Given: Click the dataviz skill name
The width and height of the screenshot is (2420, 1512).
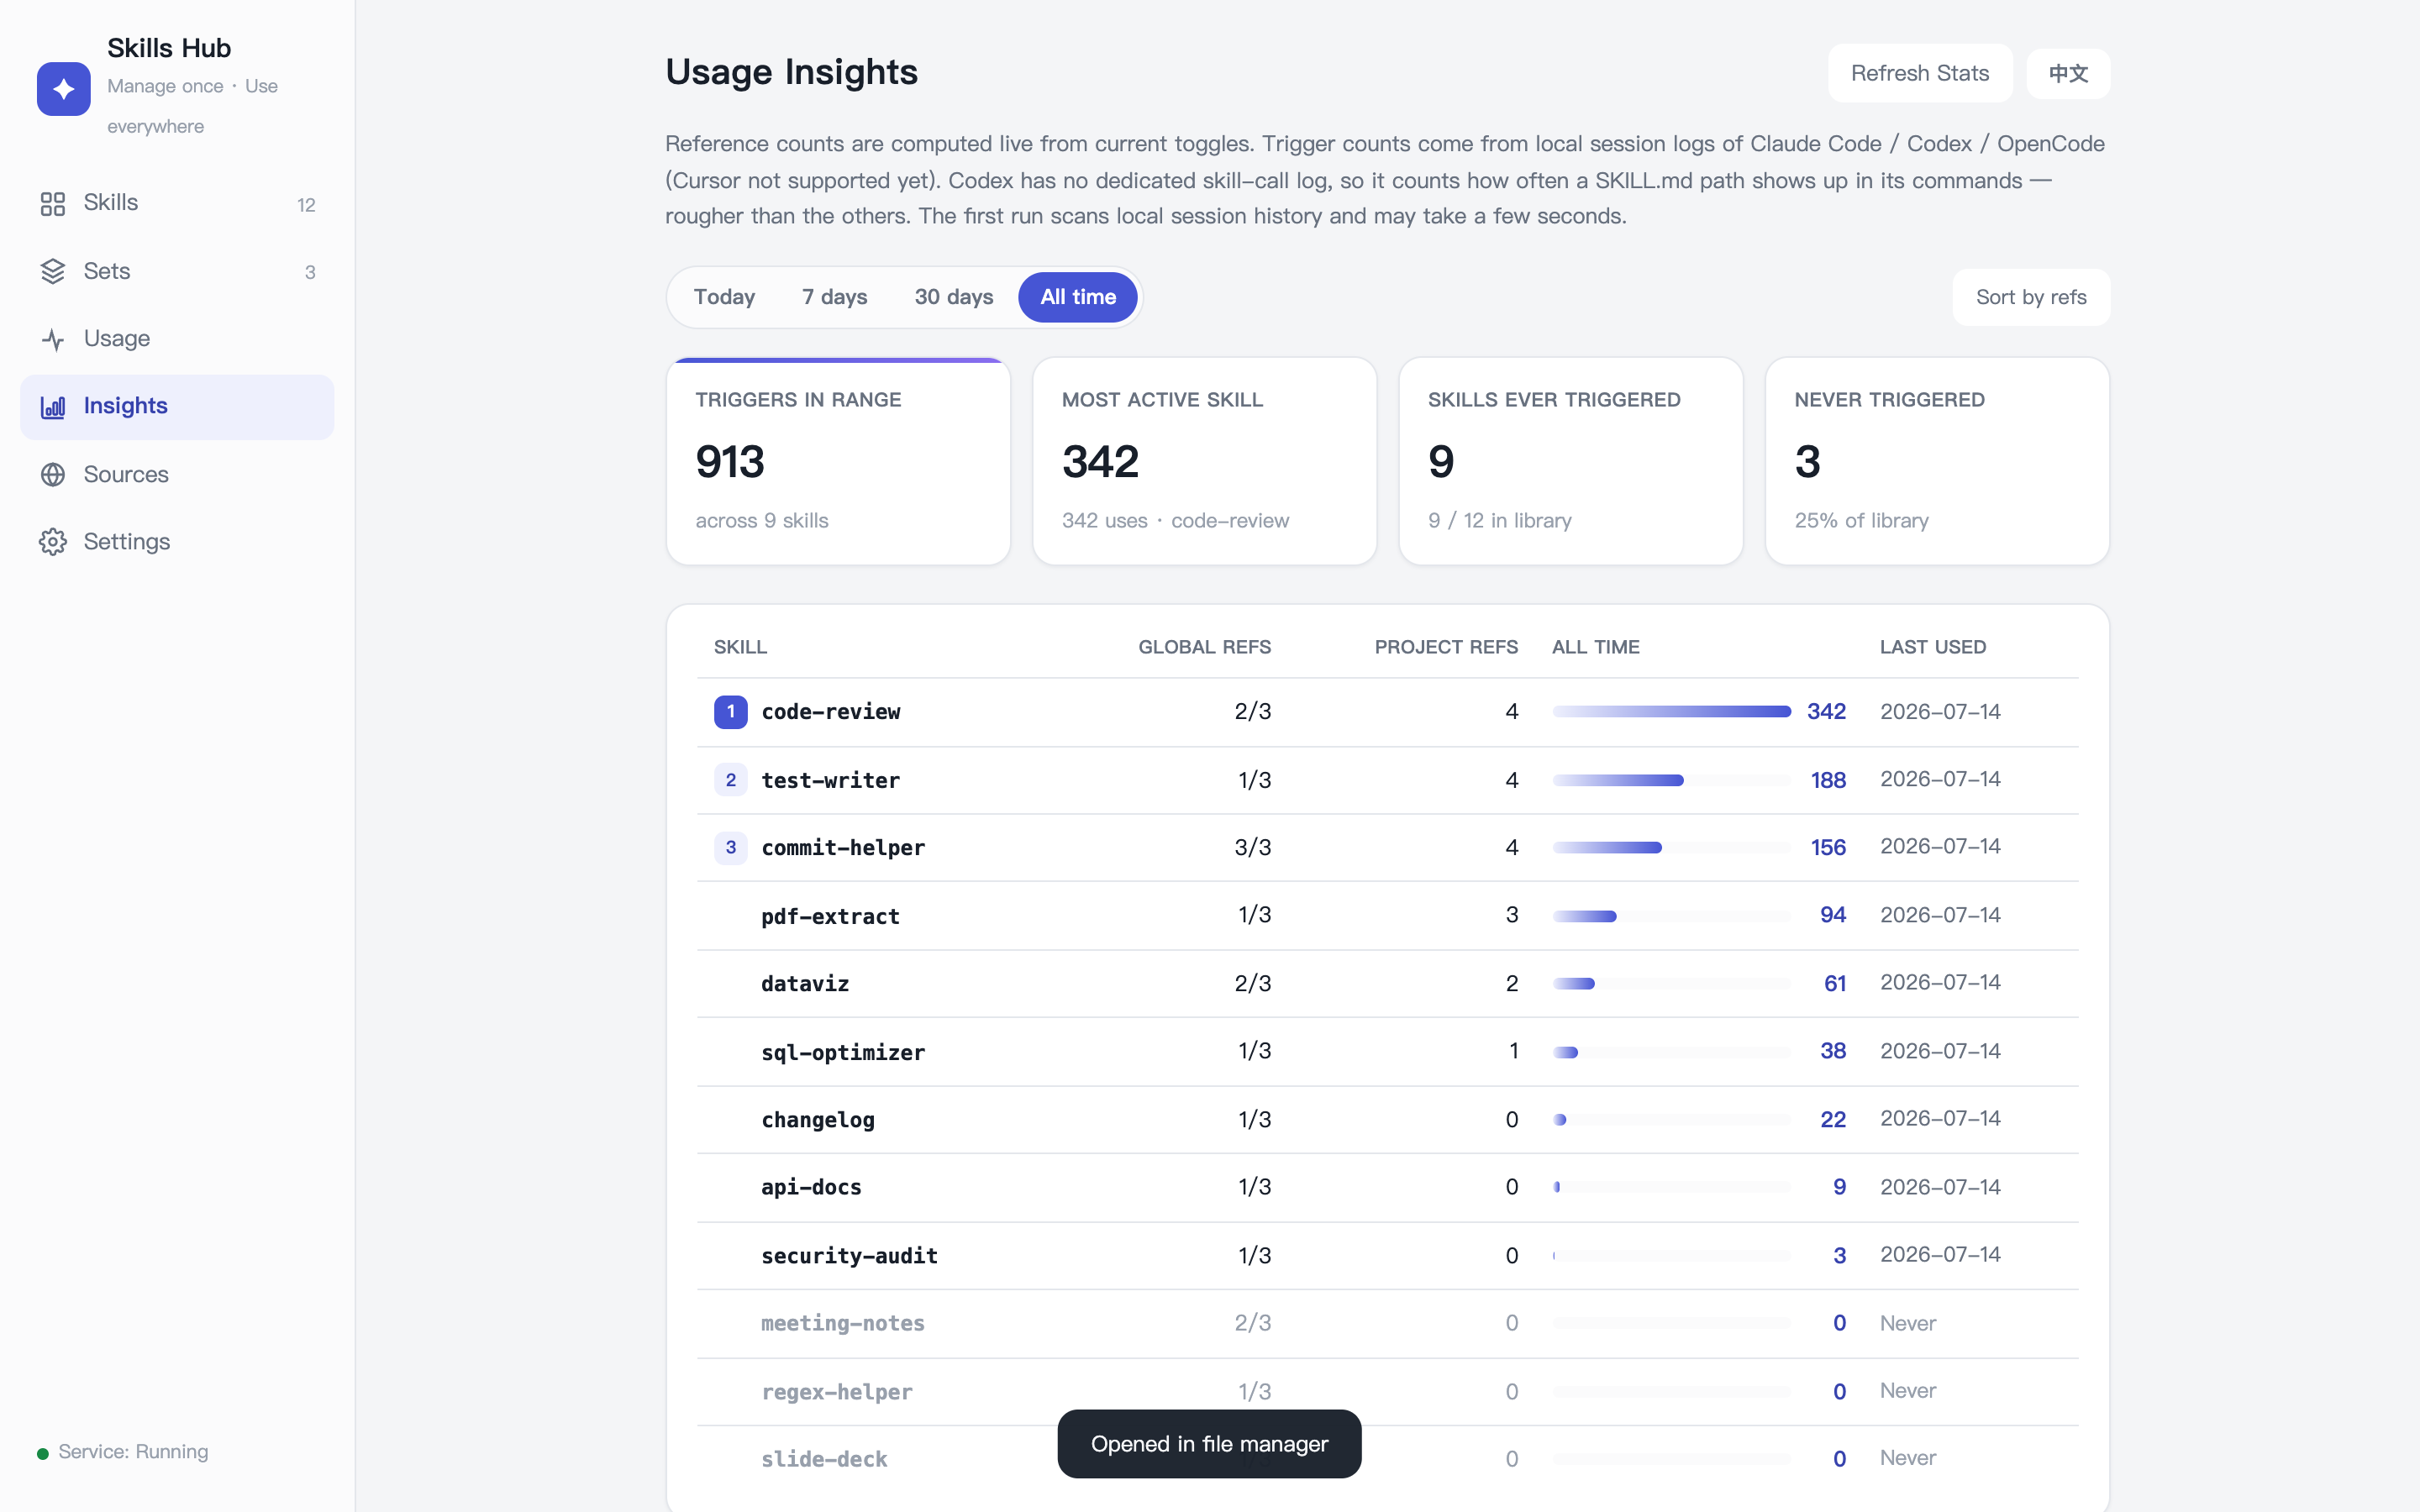Looking at the screenshot, I should click(805, 984).
